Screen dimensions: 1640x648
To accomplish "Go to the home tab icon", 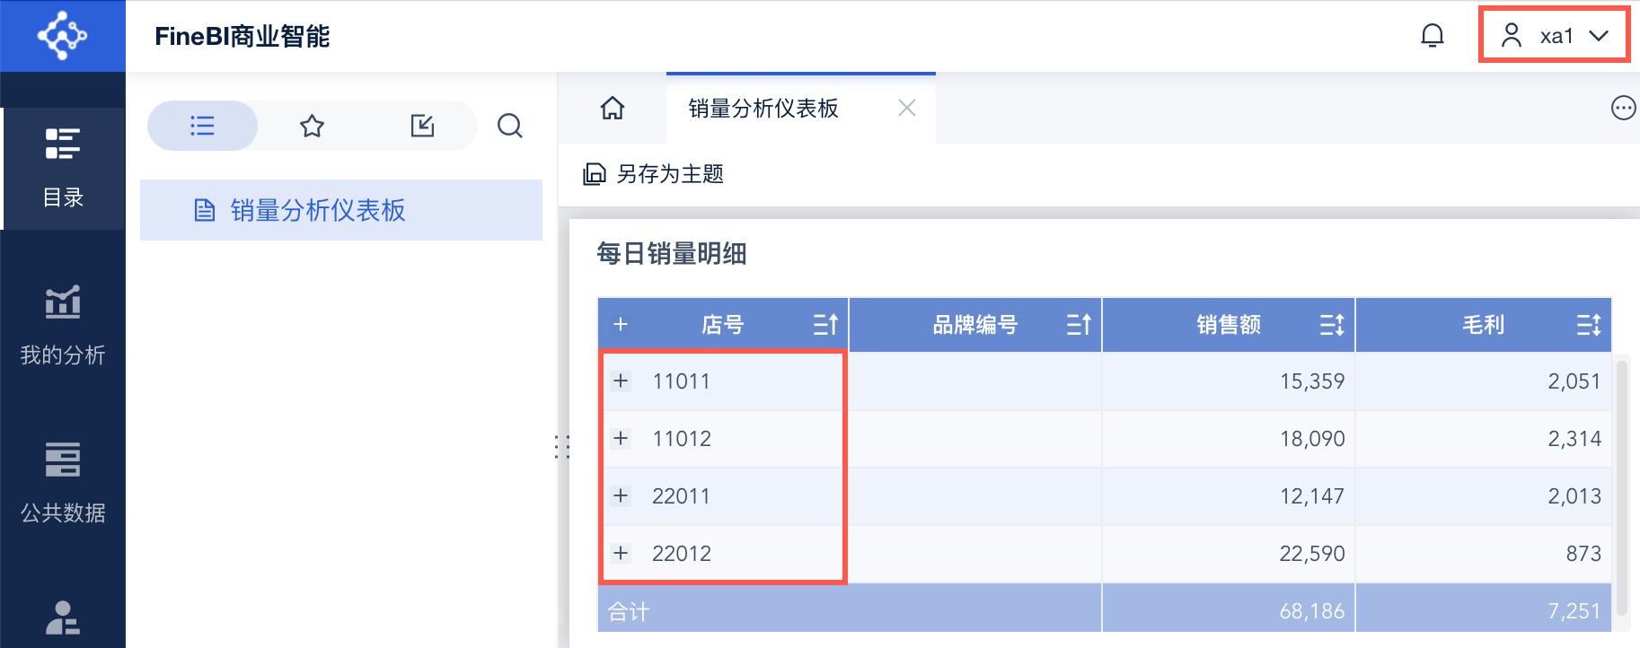I will pos(613,109).
